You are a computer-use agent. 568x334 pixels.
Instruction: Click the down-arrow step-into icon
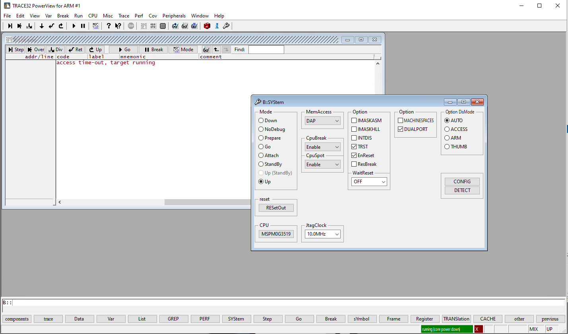point(42,26)
